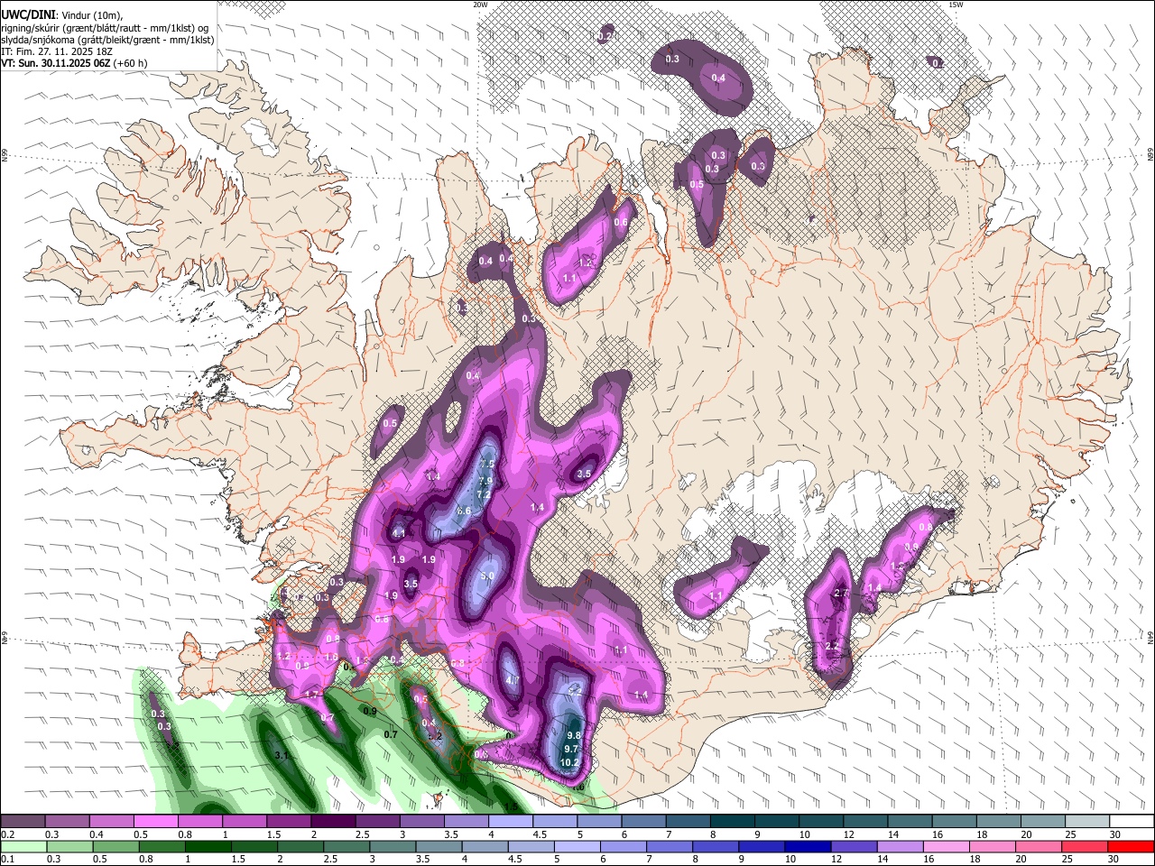Click the 5.0 snowfall value

point(487,576)
